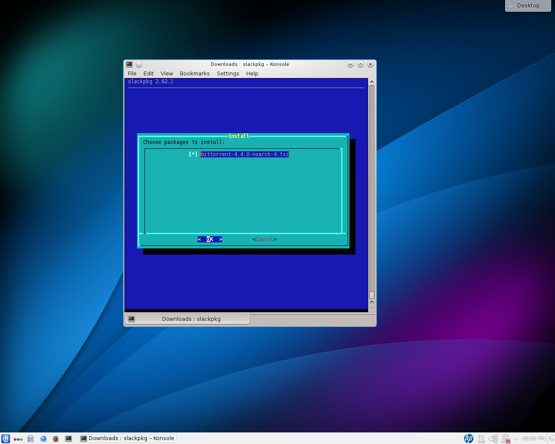This screenshot has width=555, height=444.
Task: Open the Settings menu
Action: point(228,74)
